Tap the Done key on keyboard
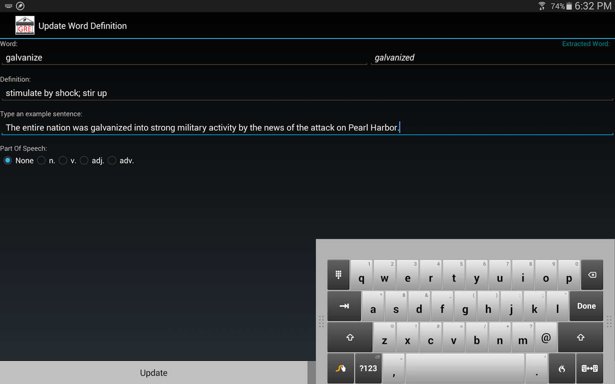 [x=586, y=306]
